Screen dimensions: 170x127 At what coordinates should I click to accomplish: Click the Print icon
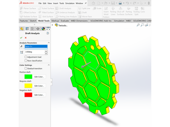120,3
